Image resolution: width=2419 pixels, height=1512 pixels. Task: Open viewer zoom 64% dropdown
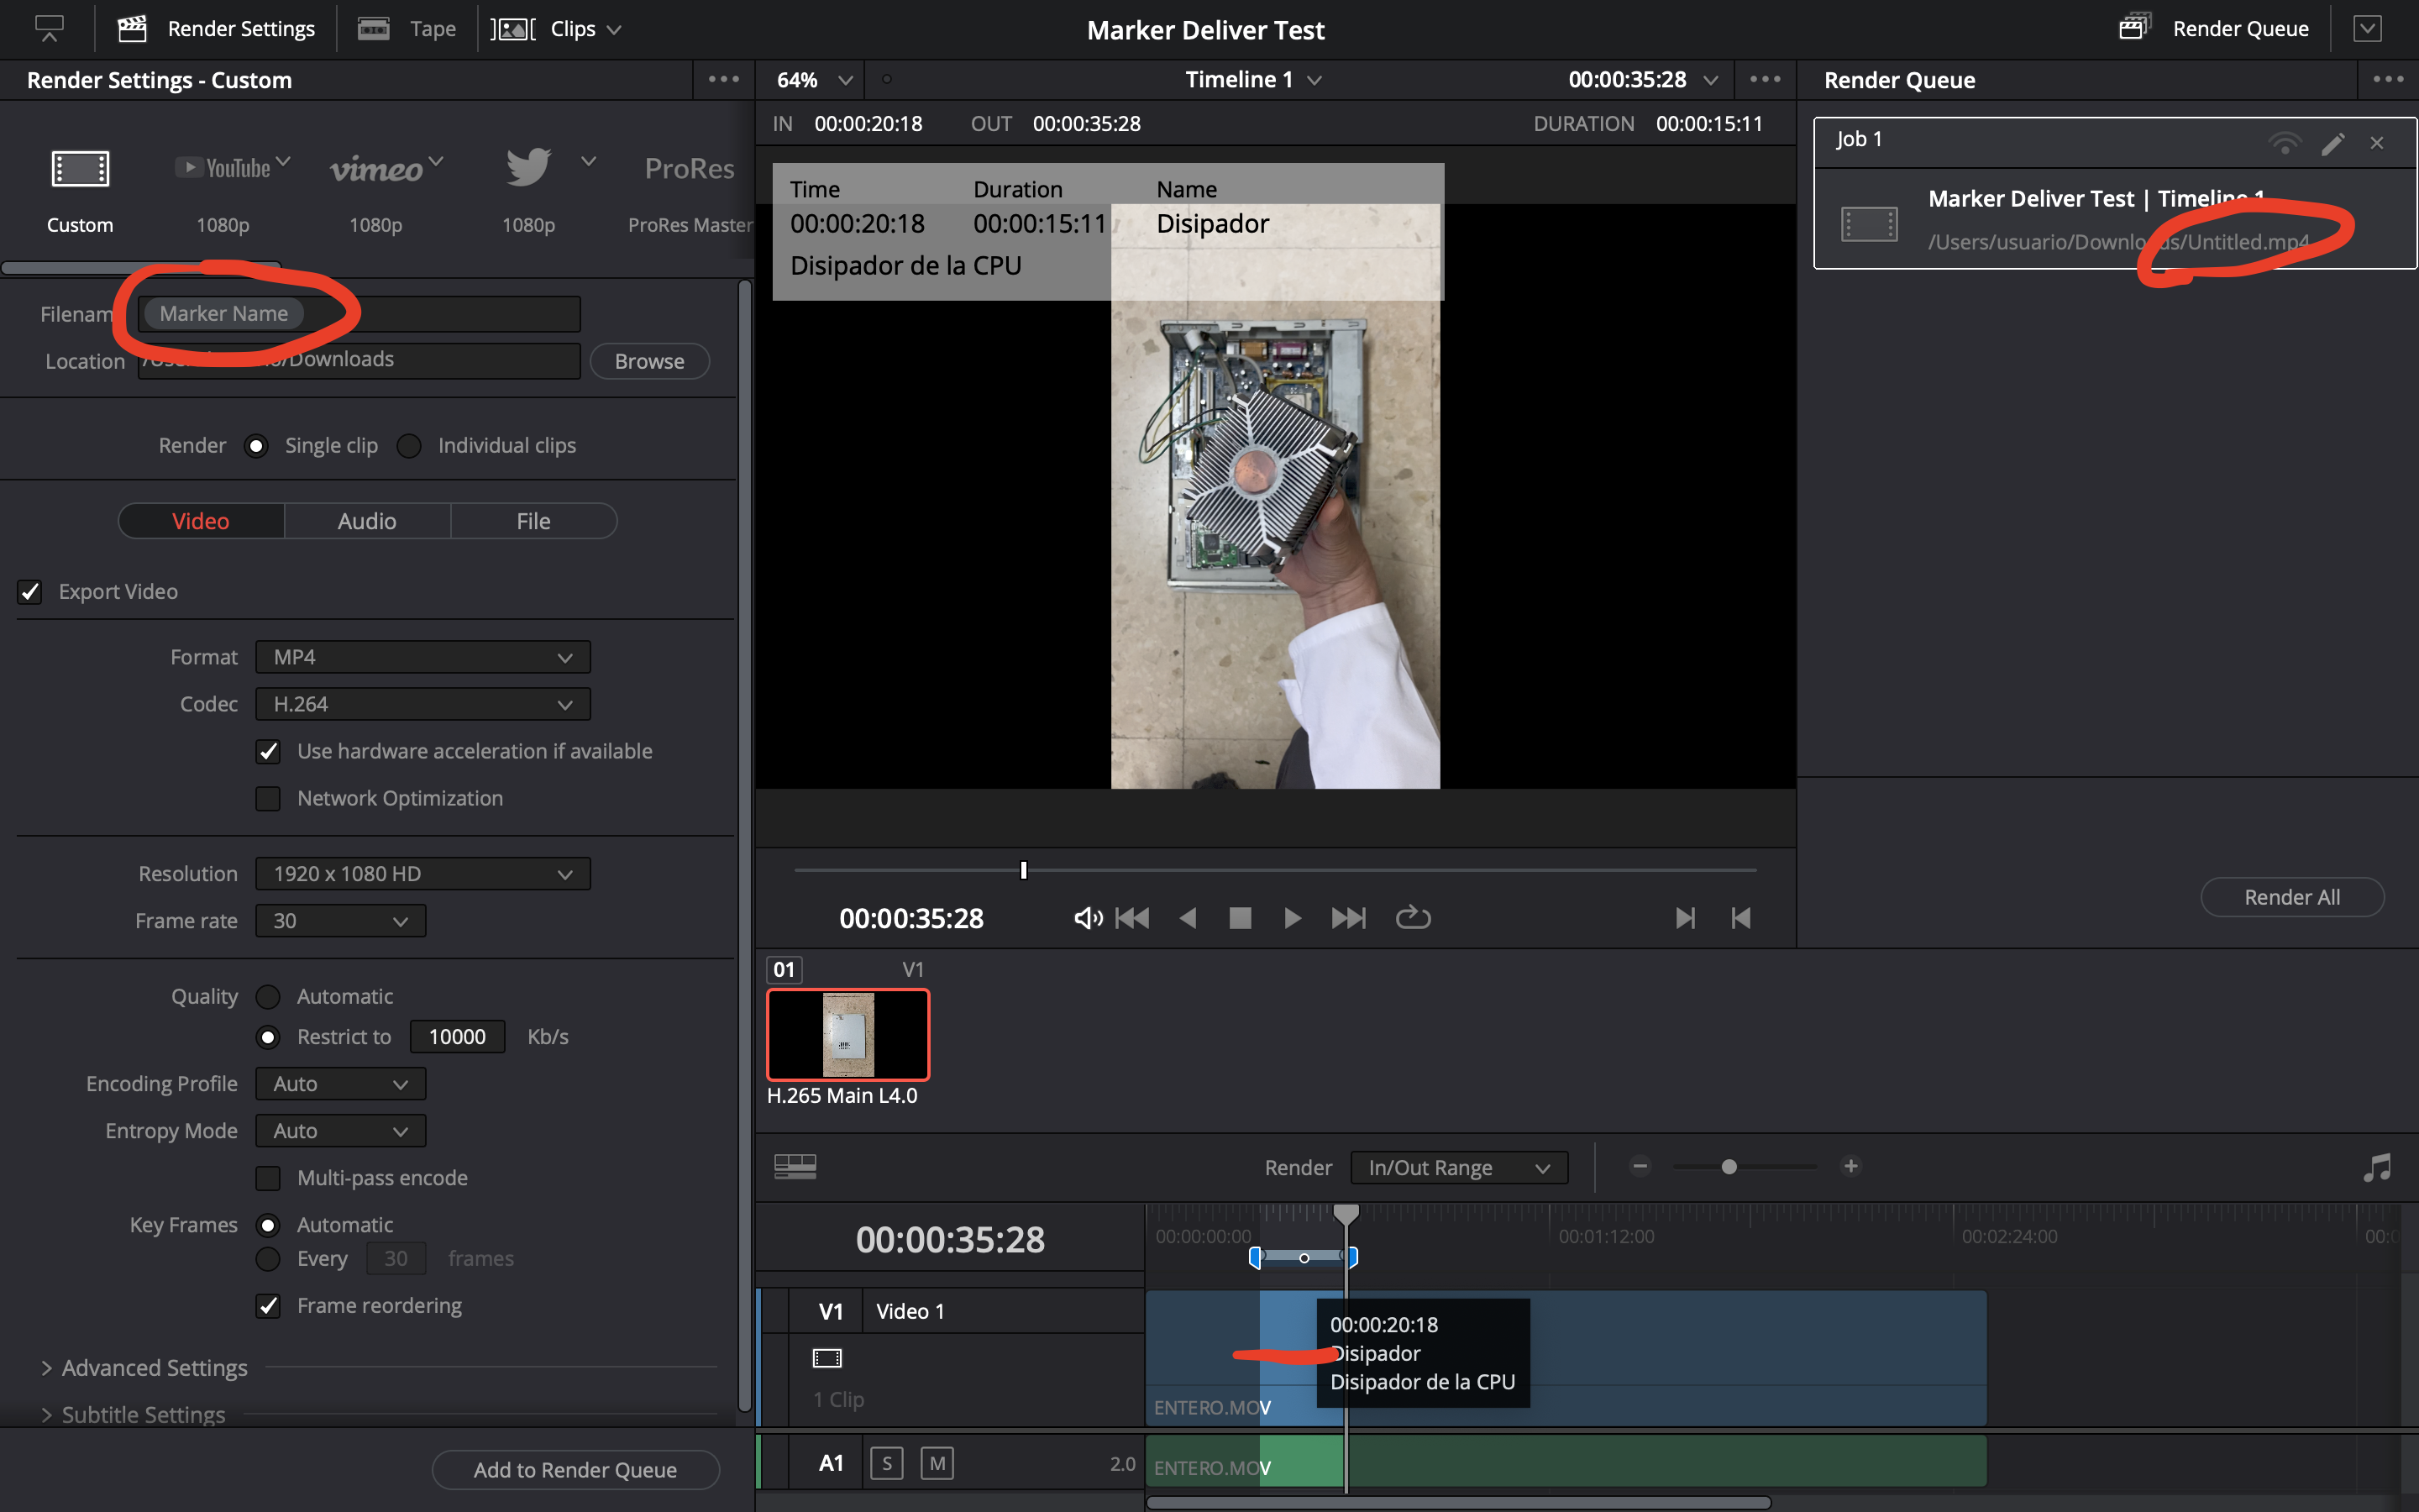click(815, 79)
